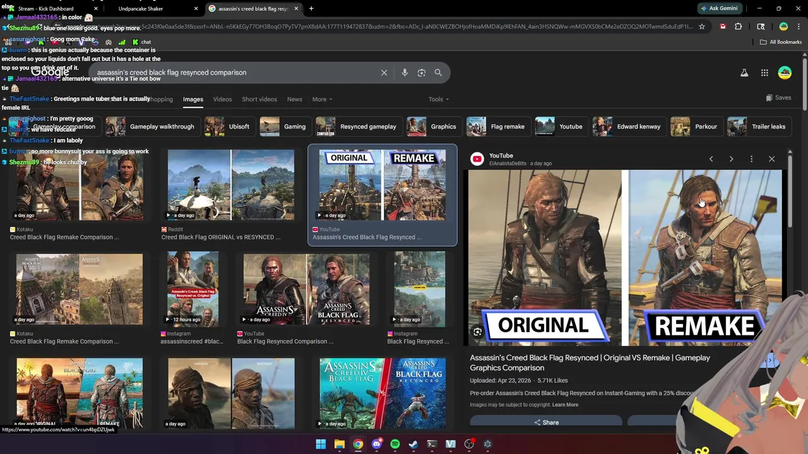Open Google Lens image search in search bar
Viewport: 808px width, 454px height.
[422, 73]
